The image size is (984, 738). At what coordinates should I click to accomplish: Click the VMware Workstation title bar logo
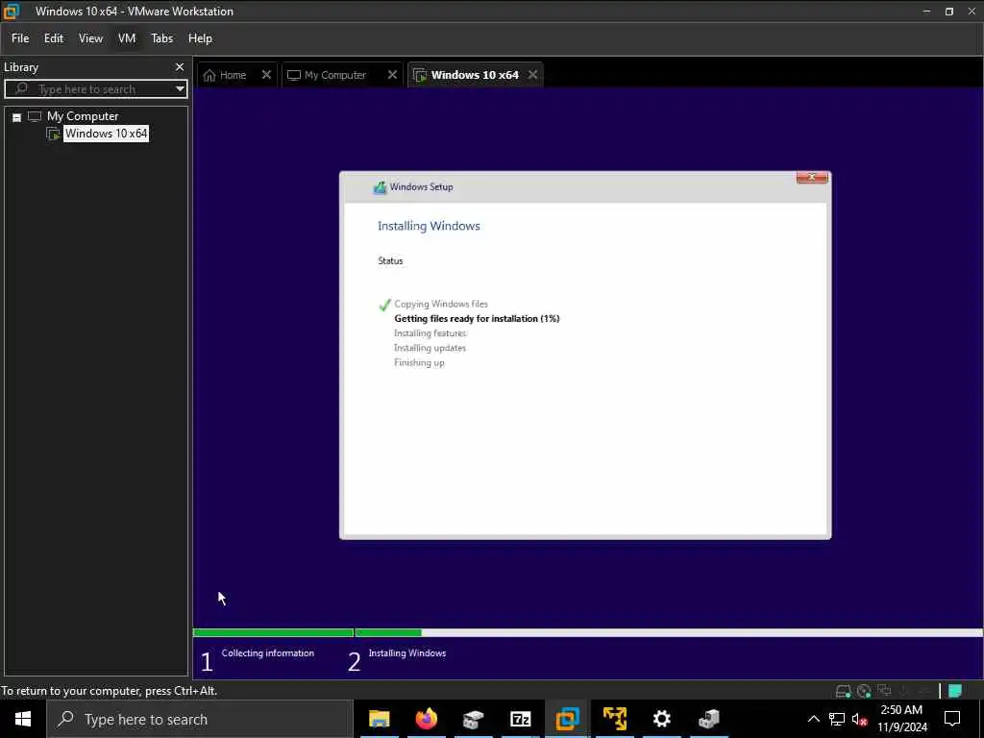coord(12,12)
